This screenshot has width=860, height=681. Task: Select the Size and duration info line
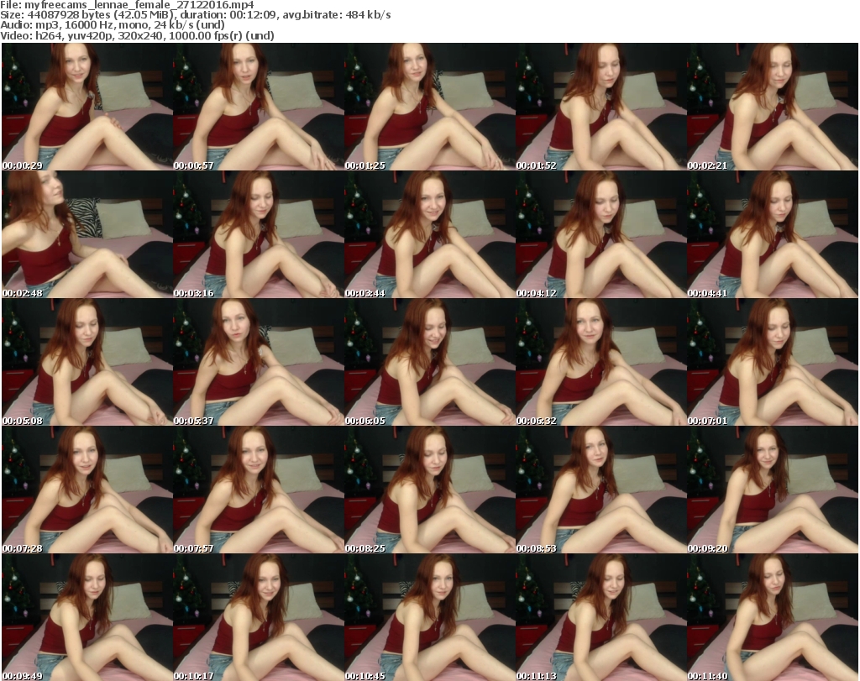tap(195, 15)
